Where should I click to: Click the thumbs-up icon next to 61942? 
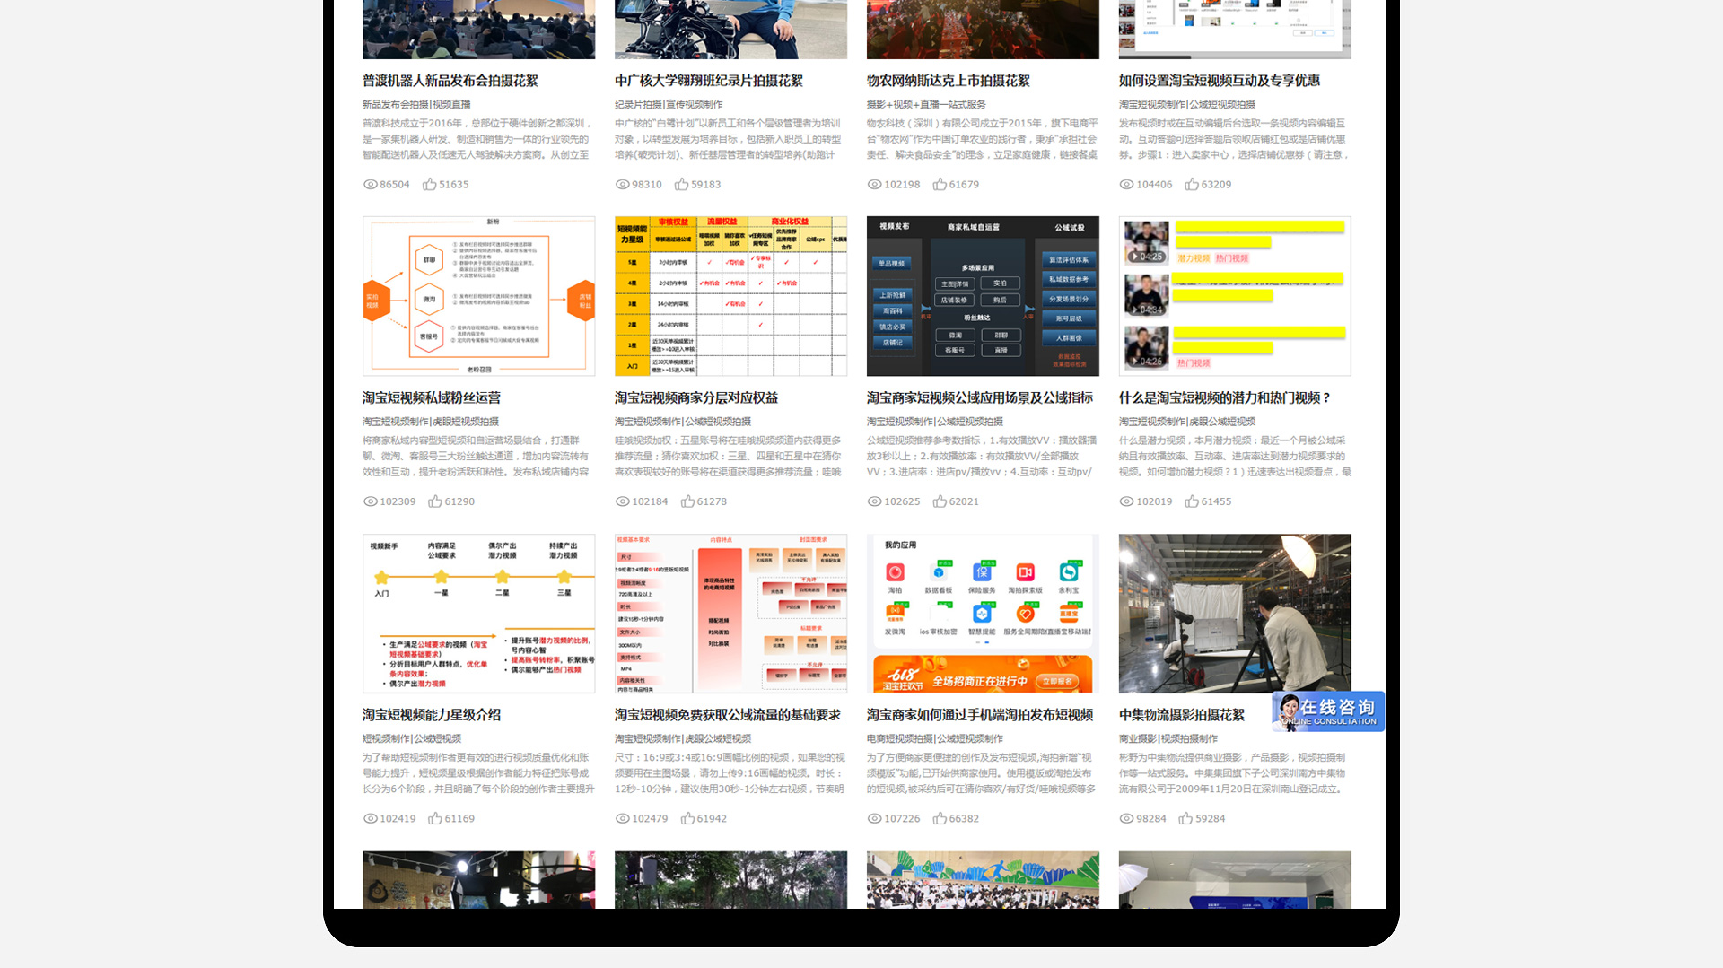coord(687,818)
